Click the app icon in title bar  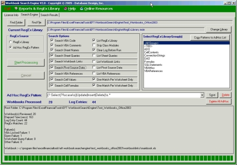[3, 3]
